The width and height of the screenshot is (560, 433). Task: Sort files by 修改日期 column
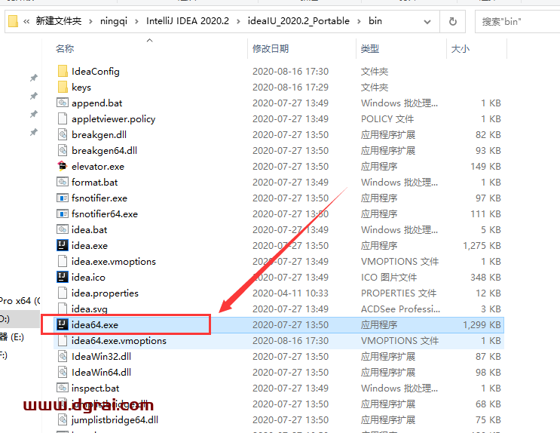pos(271,48)
